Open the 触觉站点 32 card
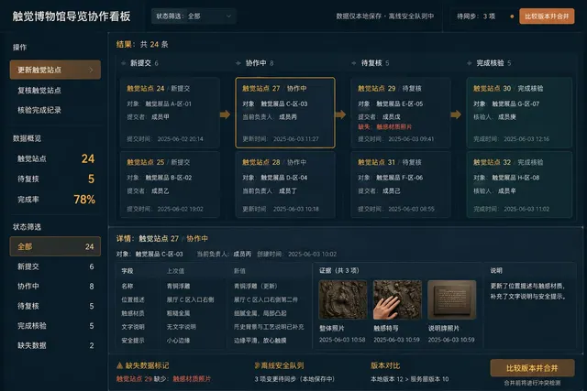 click(519, 184)
